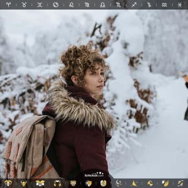Click the golden lion Leo icon at bottom
The image size is (188, 188).
coord(73,183)
